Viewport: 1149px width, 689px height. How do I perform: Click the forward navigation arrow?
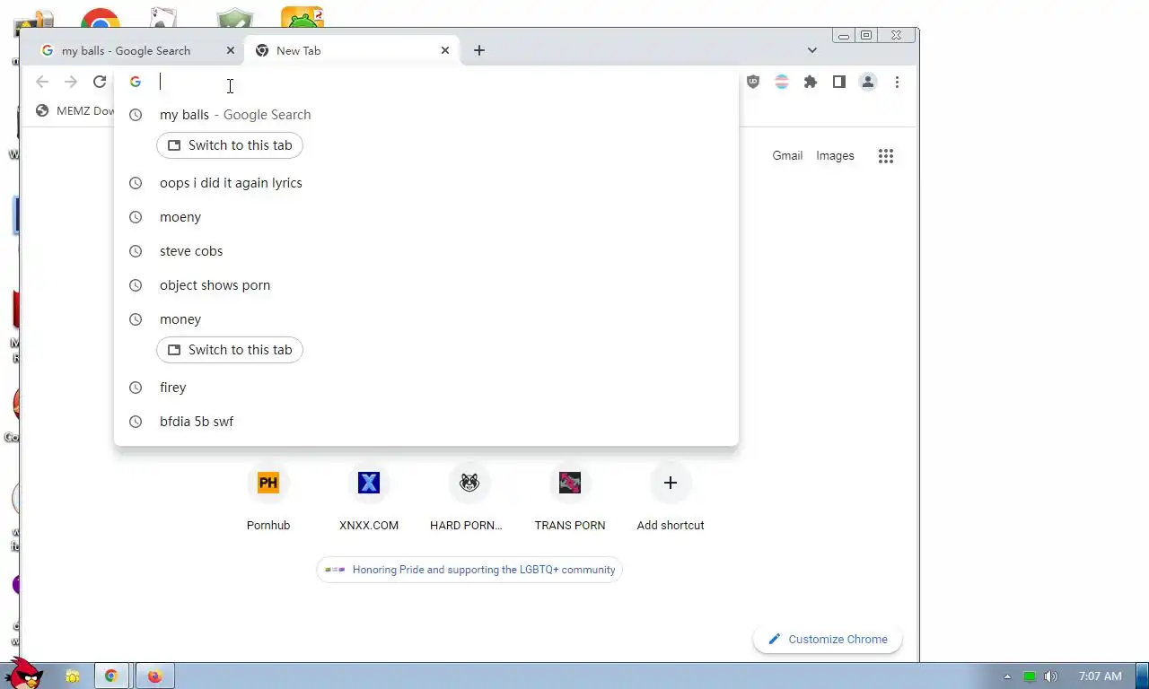pos(71,82)
